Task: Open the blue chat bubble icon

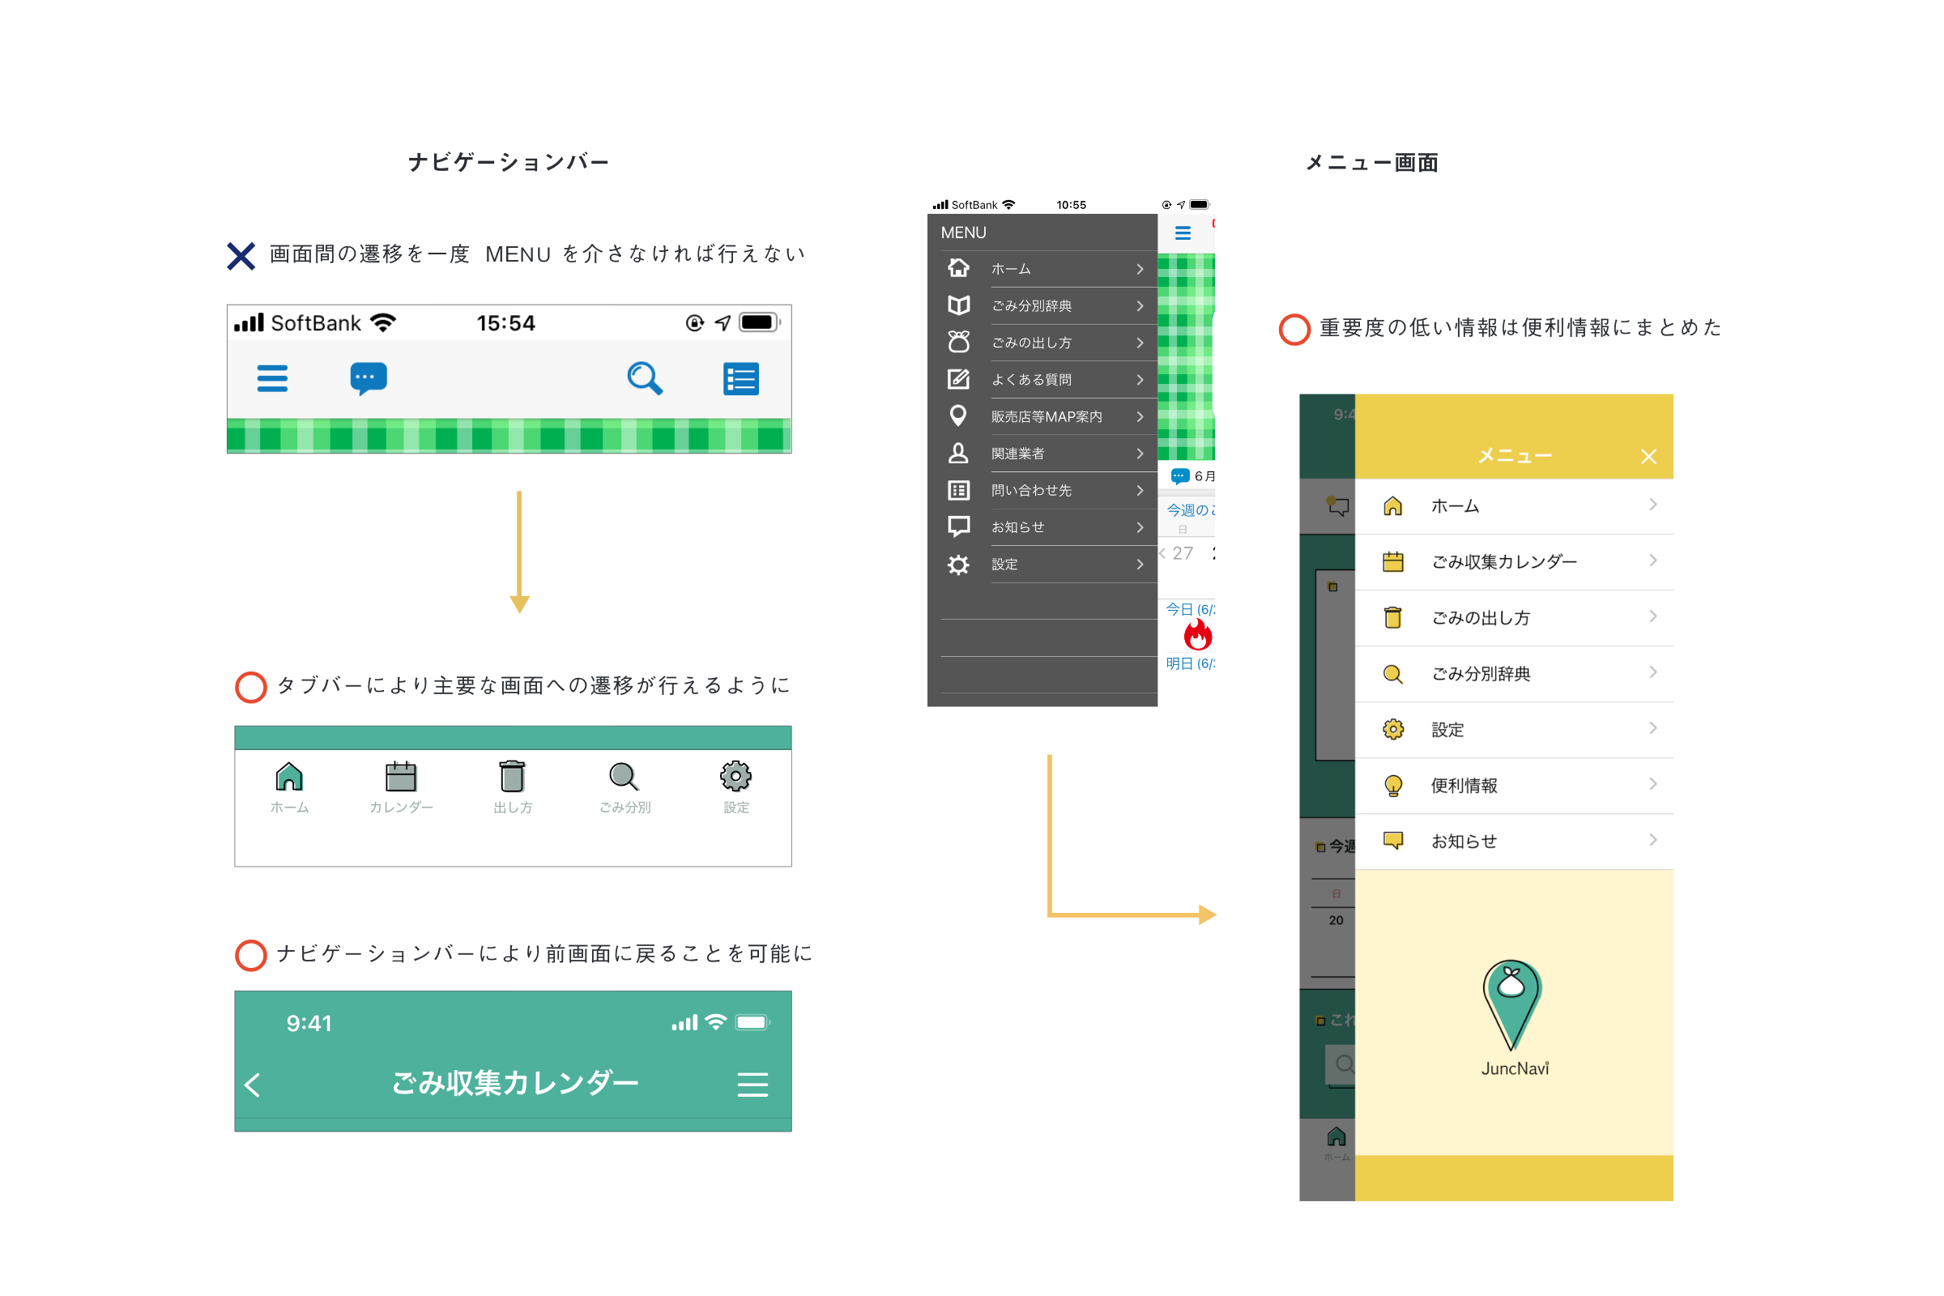Action: [x=368, y=378]
